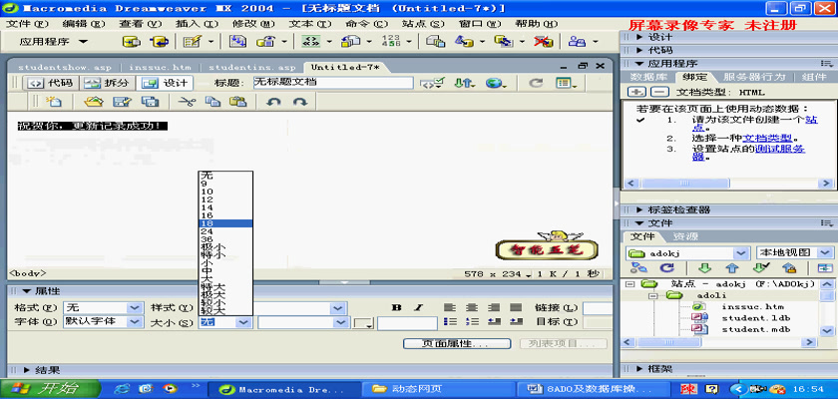This screenshot has width=838, height=399.
Task: Open the 样式 style dropdown
Action: click(337, 308)
